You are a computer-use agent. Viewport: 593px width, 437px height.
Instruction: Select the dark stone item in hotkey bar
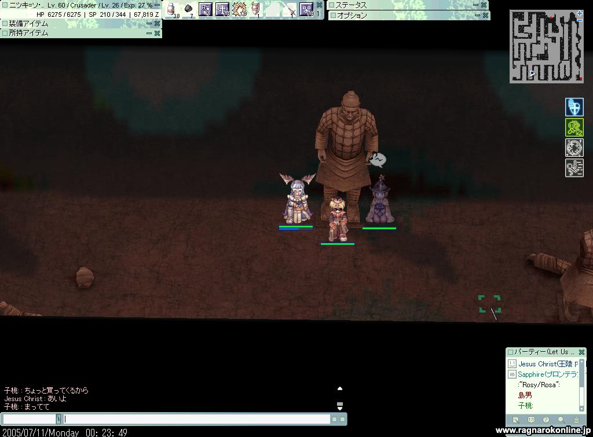tap(188, 9)
